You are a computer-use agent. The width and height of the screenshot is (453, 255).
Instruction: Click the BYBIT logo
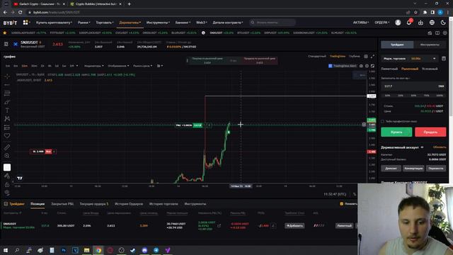coord(10,23)
